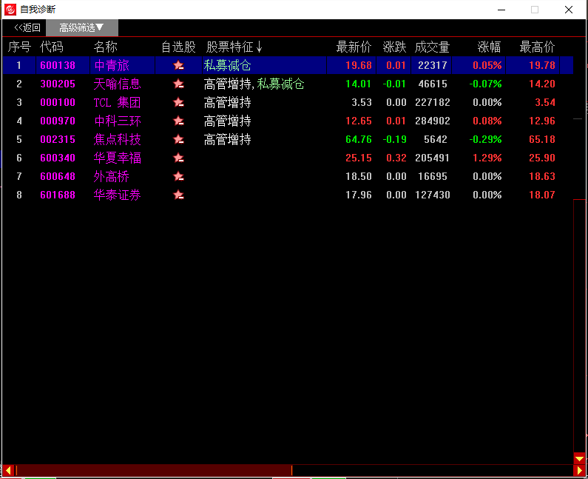The image size is (588, 479).
Task: Click the star icon for 中青旅
Action: [x=178, y=65]
